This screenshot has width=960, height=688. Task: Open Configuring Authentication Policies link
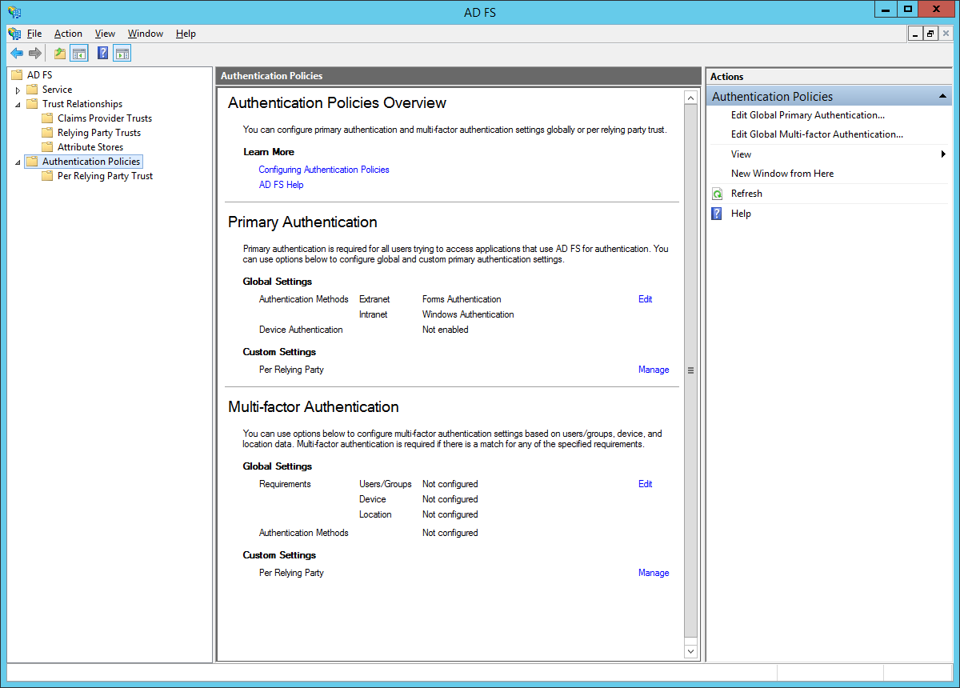point(324,170)
